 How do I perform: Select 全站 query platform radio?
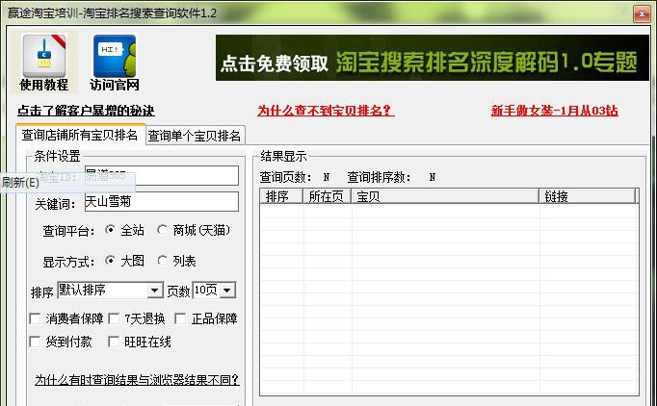[110, 230]
